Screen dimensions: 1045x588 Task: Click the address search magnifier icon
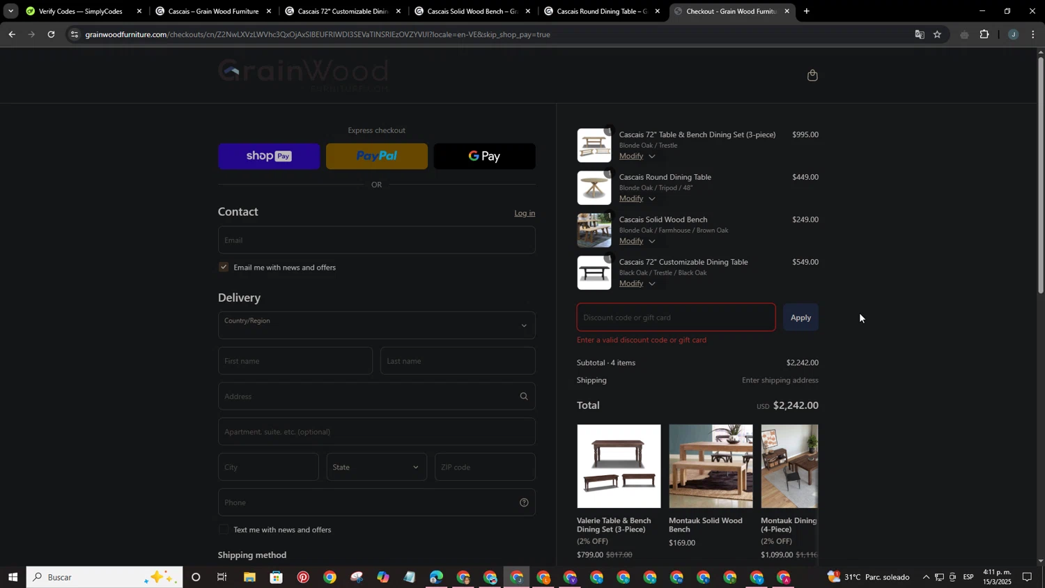tap(524, 396)
